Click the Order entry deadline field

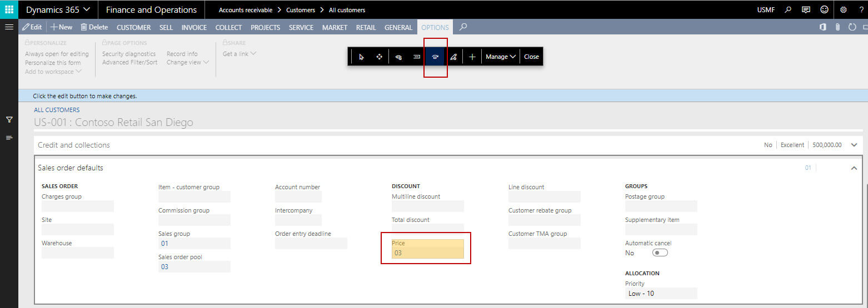(311, 244)
